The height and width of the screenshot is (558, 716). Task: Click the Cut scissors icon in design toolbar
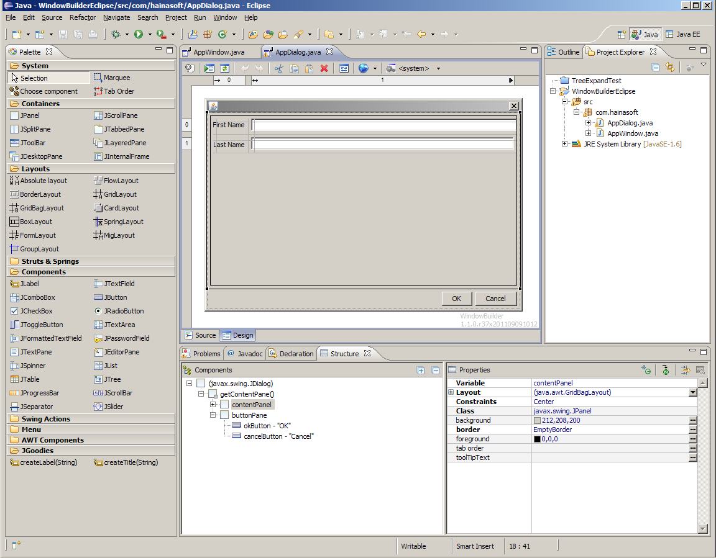pos(278,69)
